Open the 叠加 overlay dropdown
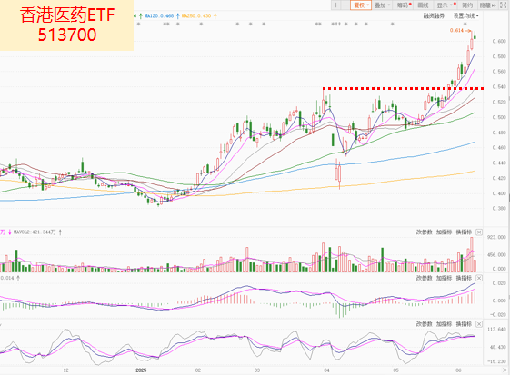 click(382, 5)
